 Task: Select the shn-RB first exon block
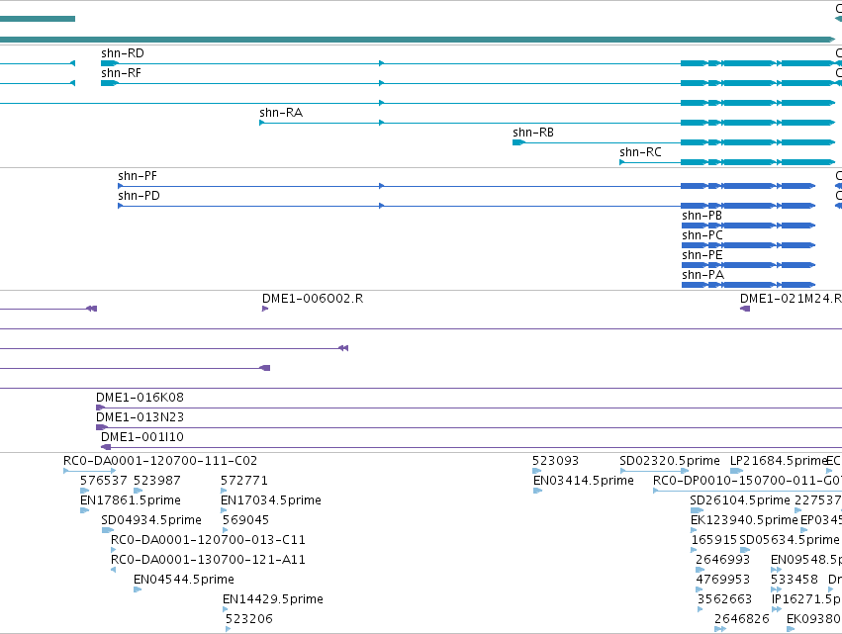[x=518, y=142]
